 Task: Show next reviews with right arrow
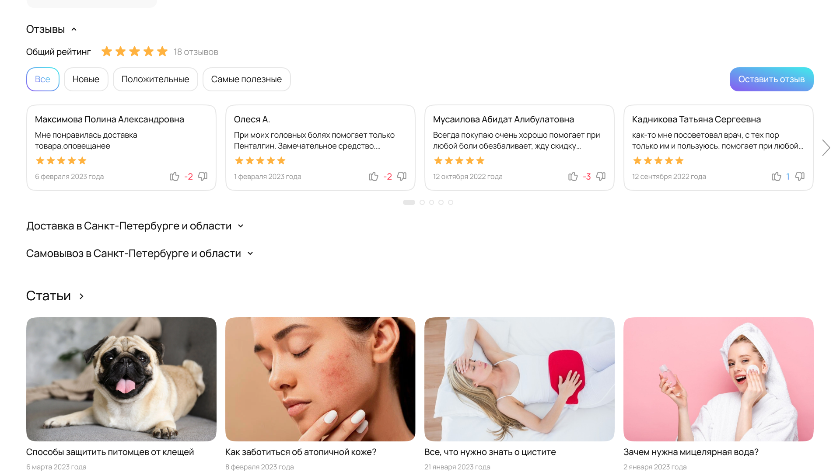tap(826, 148)
